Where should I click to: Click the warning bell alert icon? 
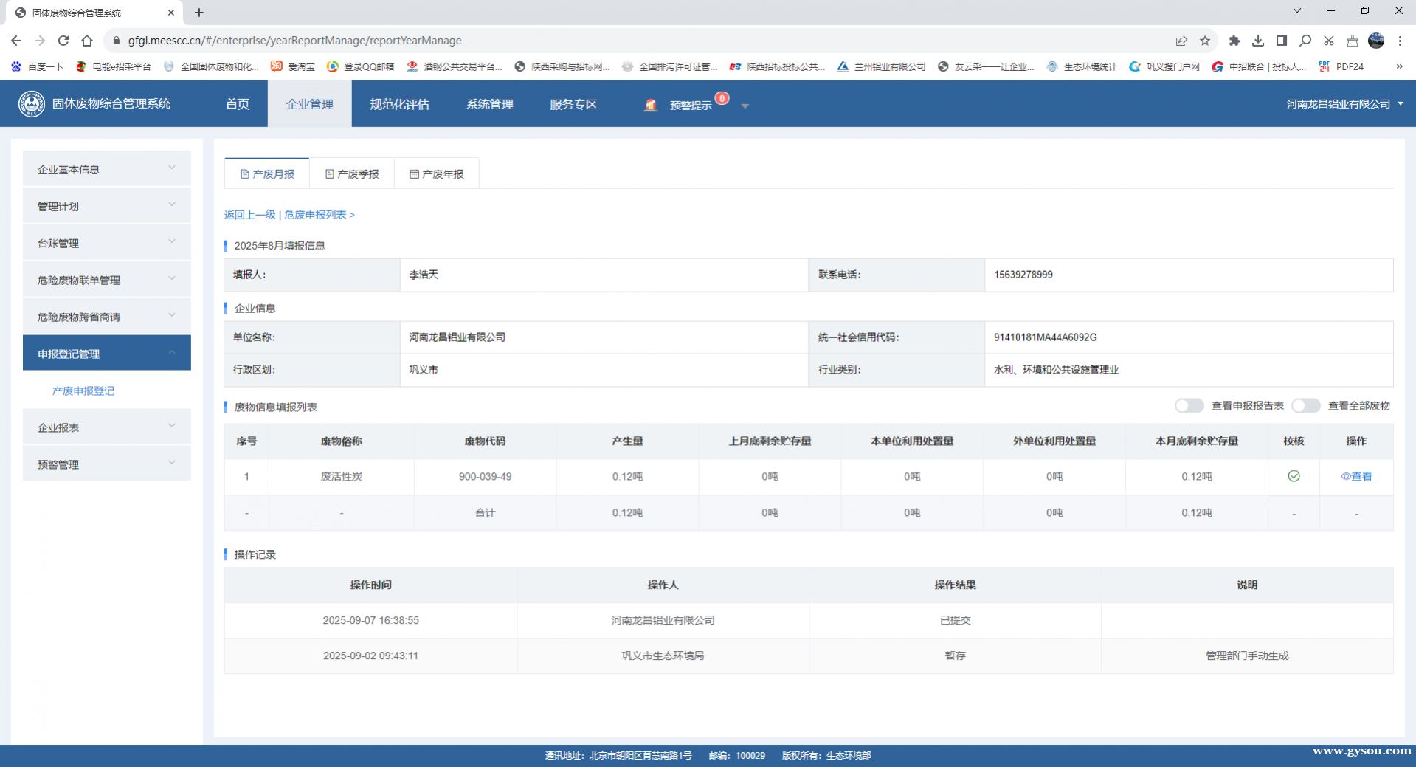(650, 105)
